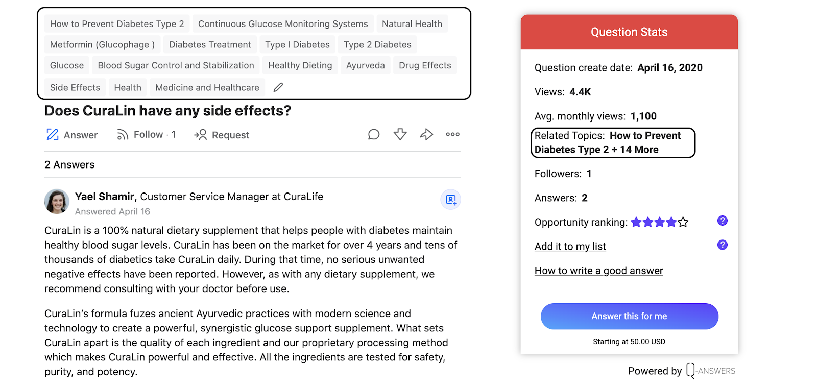Image resolution: width=817 pixels, height=385 pixels.
Task: Click the Answer pencil icon
Action: click(53, 135)
